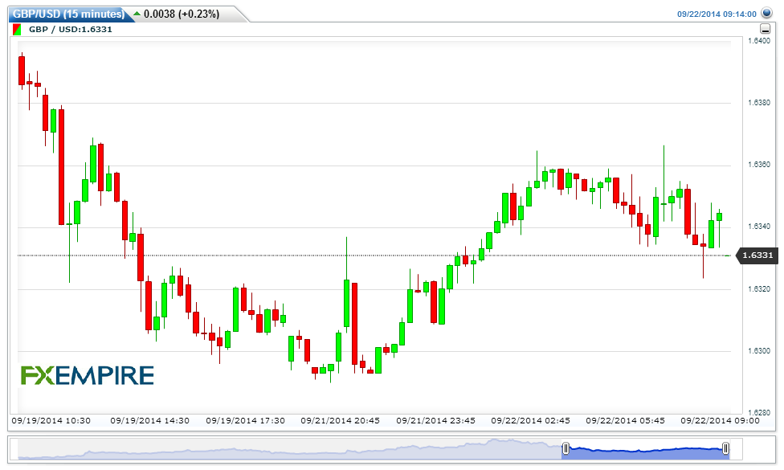Screen dimensions: 784x470
Task: Click the unselected gray navigator area
Action: click(290, 449)
